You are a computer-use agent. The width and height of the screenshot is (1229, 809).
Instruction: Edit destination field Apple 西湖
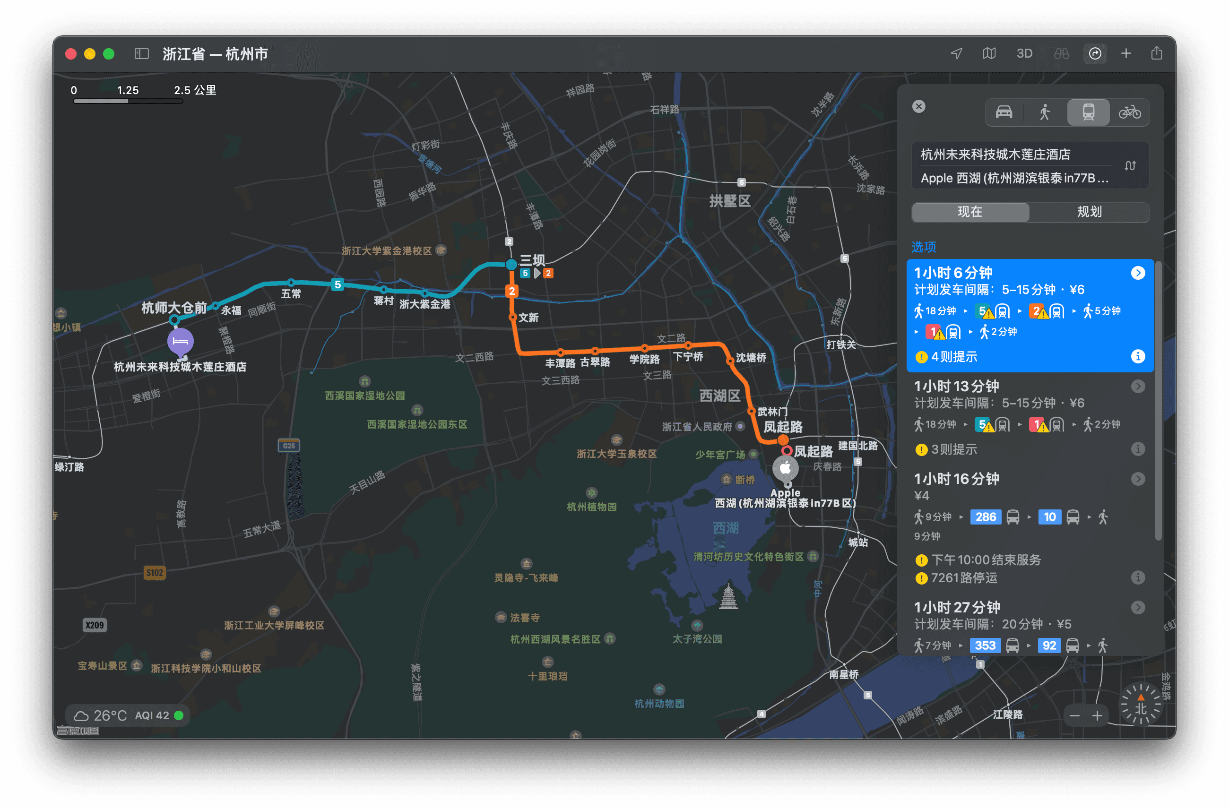click(x=1015, y=178)
